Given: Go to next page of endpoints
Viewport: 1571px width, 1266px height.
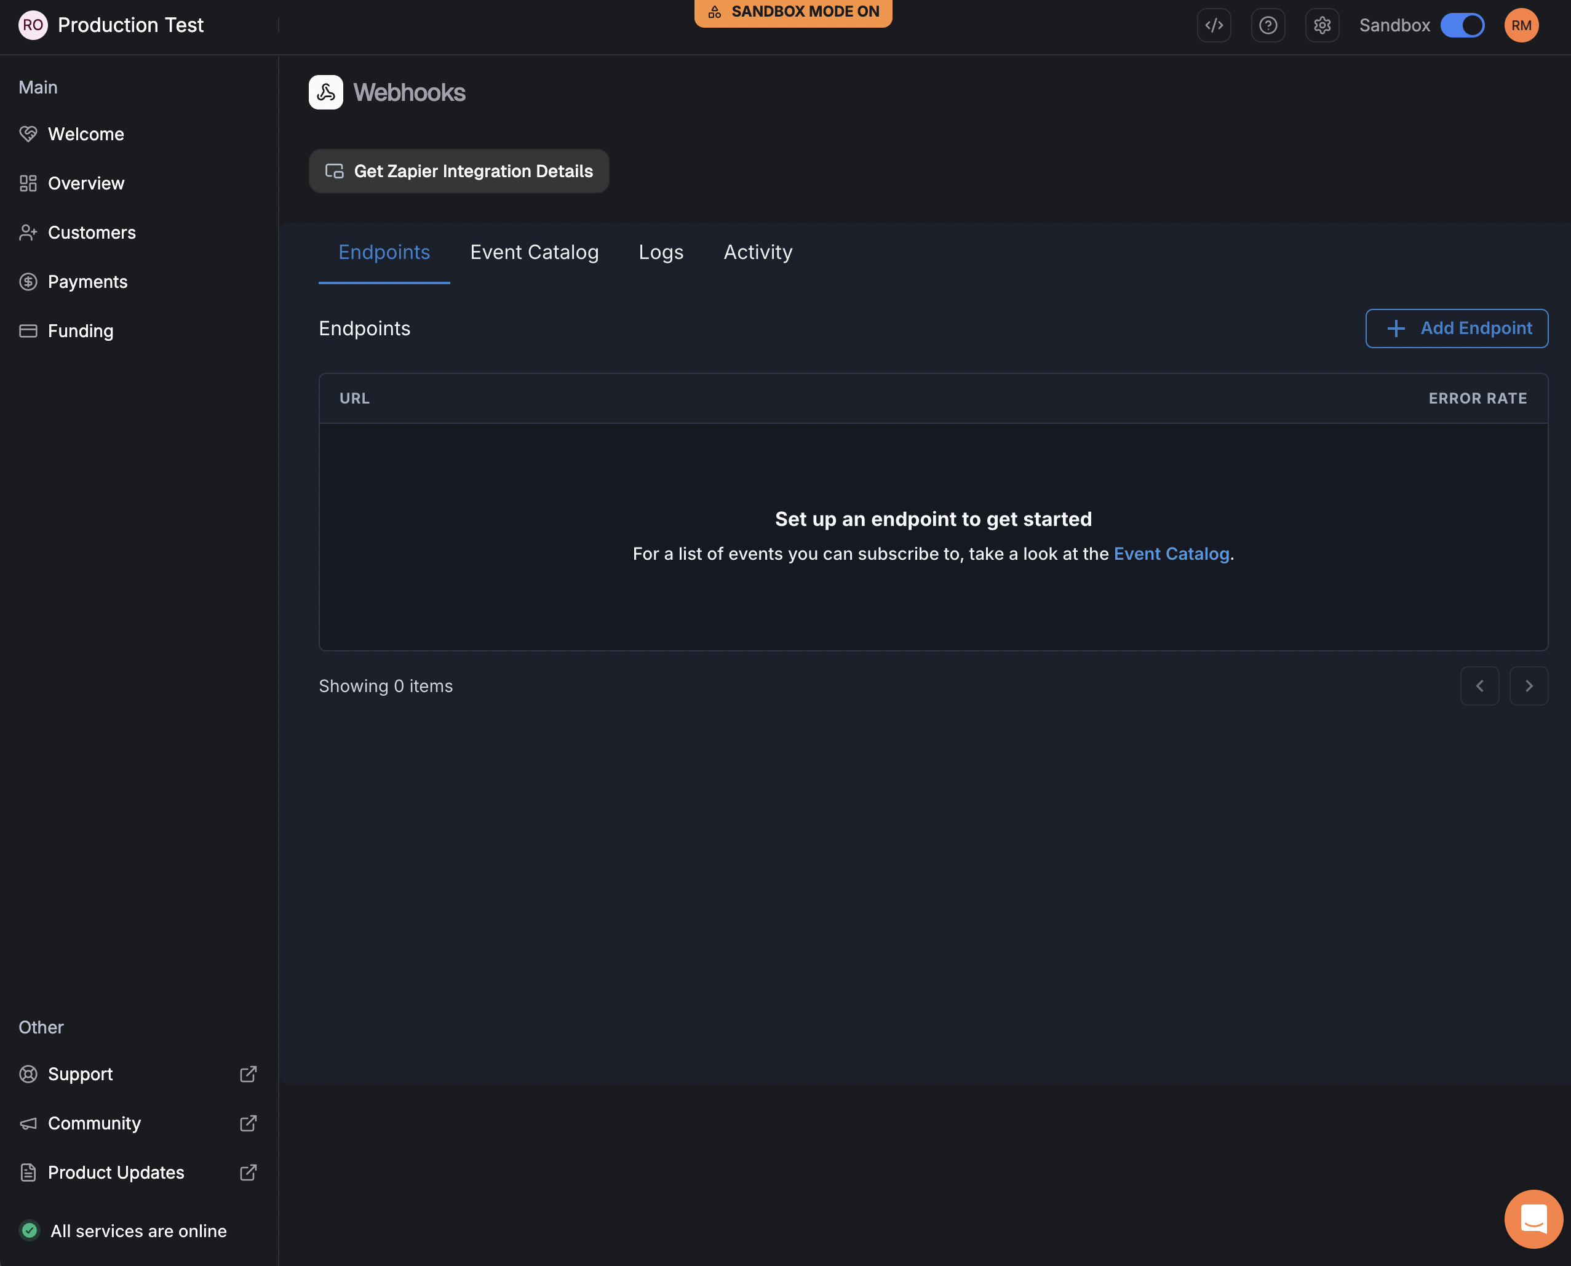Looking at the screenshot, I should (1529, 687).
